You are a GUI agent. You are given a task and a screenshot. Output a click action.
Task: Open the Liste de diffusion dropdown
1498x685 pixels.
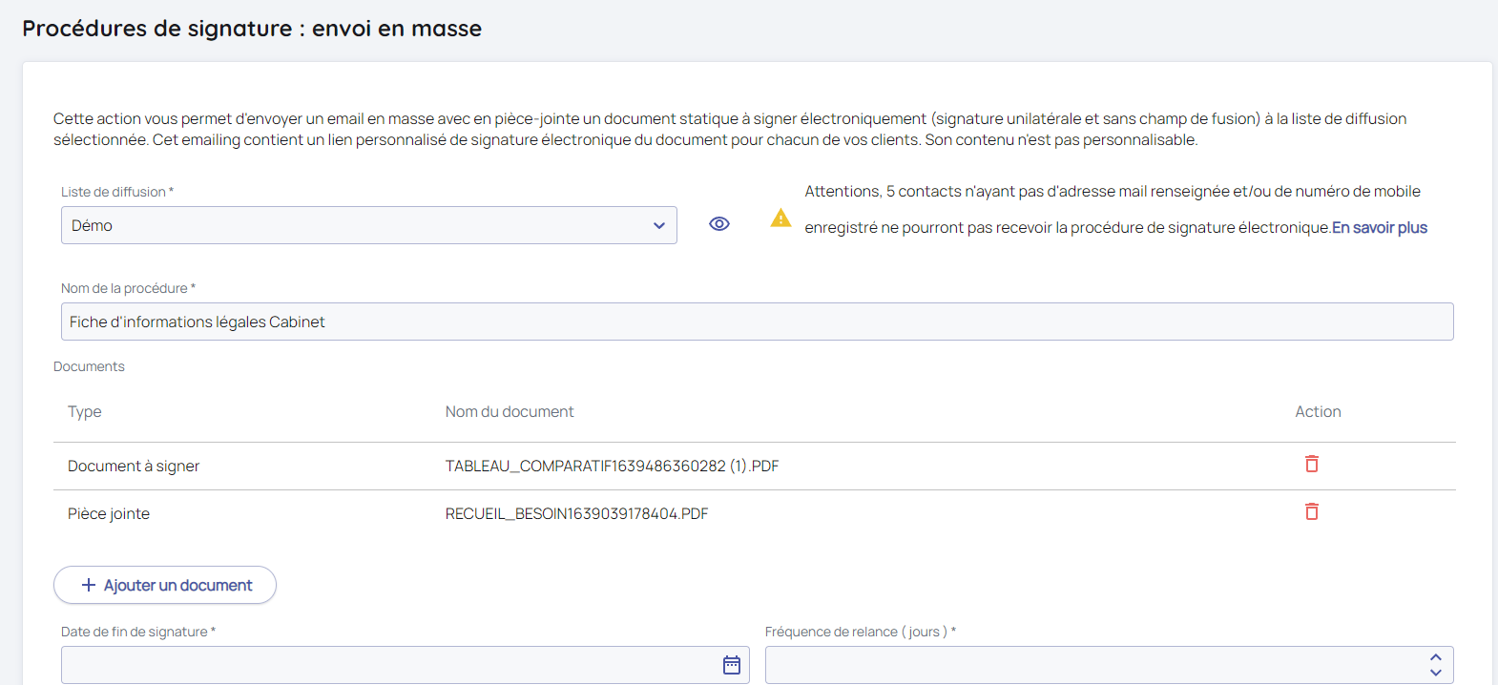[x=368, y=225]
